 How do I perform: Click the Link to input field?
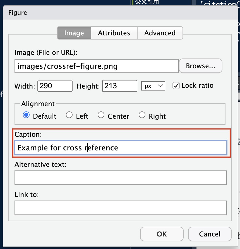pos(121,208)
